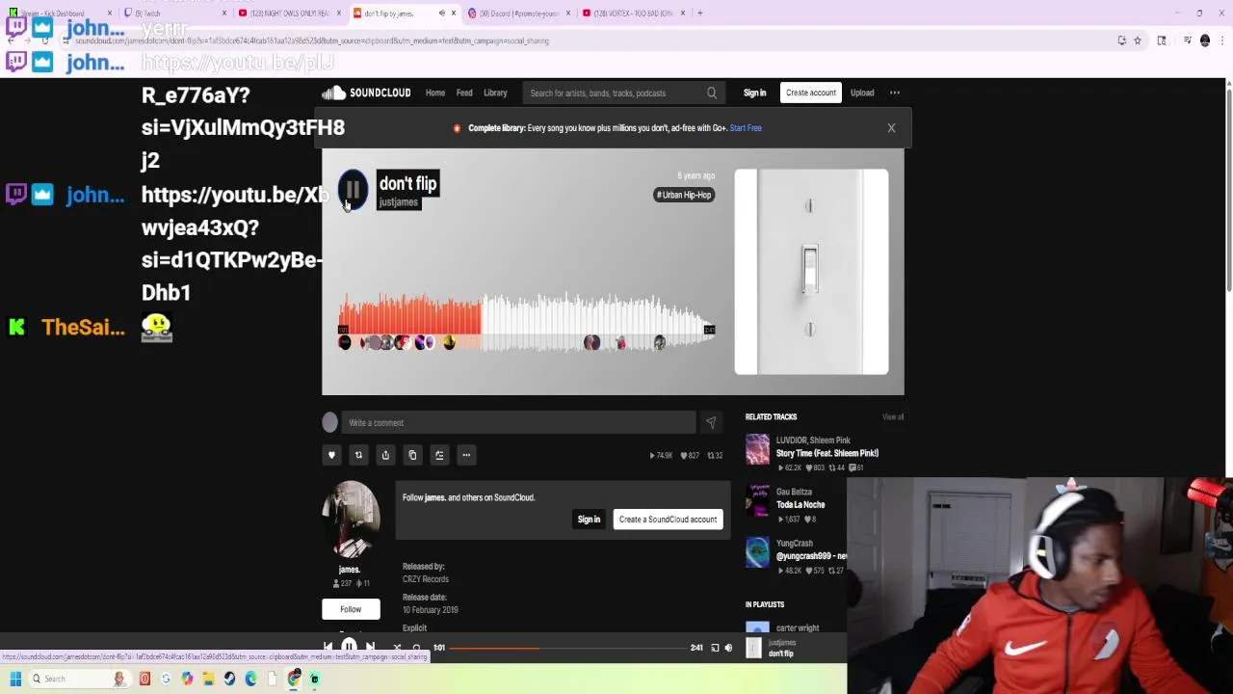Add track to Next up queue
Image resolution: width=1233 pixels, height=694 pixels.
(439, 455)
